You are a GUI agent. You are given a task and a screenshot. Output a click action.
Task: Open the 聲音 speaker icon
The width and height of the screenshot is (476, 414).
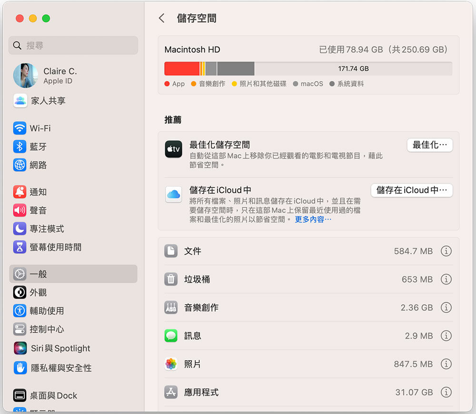[x=20, y=211]
